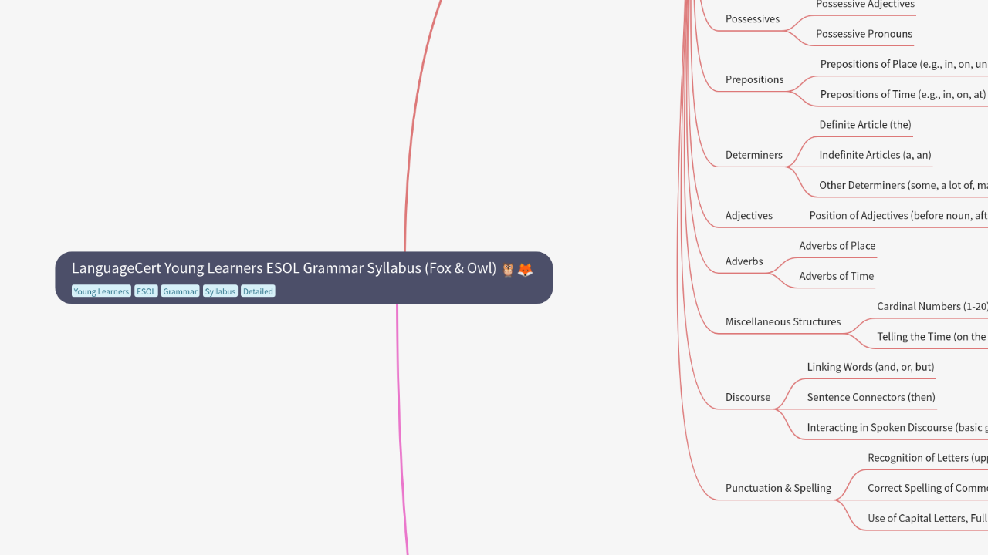Image resolution: width=988 pixels, height=555 pixels.
Task: Click the fox emoji in root node
Action: (525, 270)
